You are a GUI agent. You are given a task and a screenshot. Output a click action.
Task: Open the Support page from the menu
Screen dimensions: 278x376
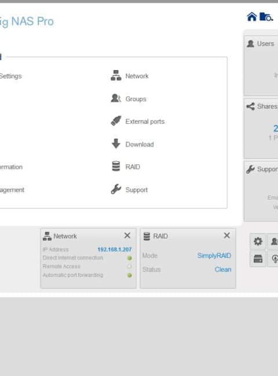click(129, 190)
